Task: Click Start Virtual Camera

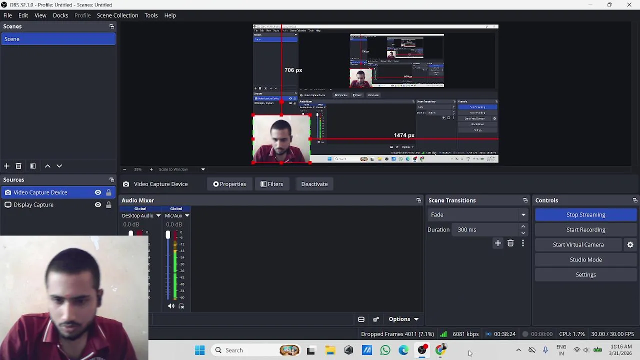Action: point(578,245)
